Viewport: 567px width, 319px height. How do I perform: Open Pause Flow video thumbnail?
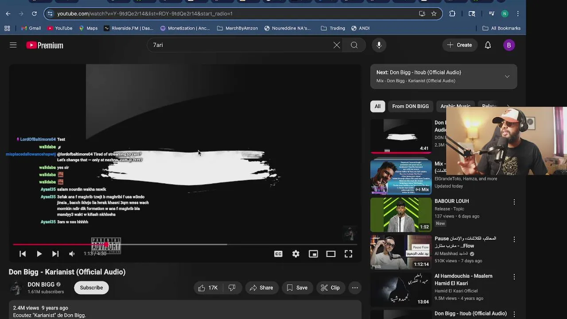(x=401, y=252)
